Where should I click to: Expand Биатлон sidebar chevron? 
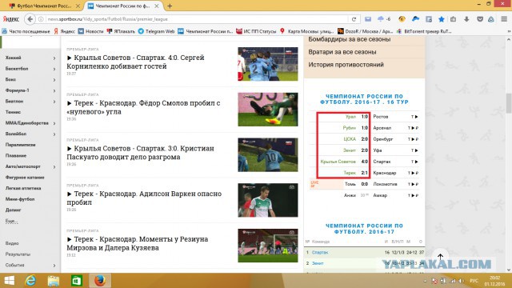click(54, 102)
